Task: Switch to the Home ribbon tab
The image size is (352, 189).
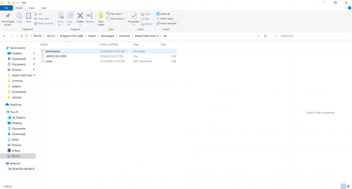Action: 19,8
